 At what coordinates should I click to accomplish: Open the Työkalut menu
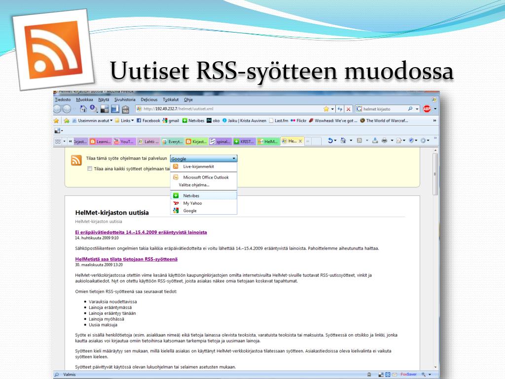point(171,100)
